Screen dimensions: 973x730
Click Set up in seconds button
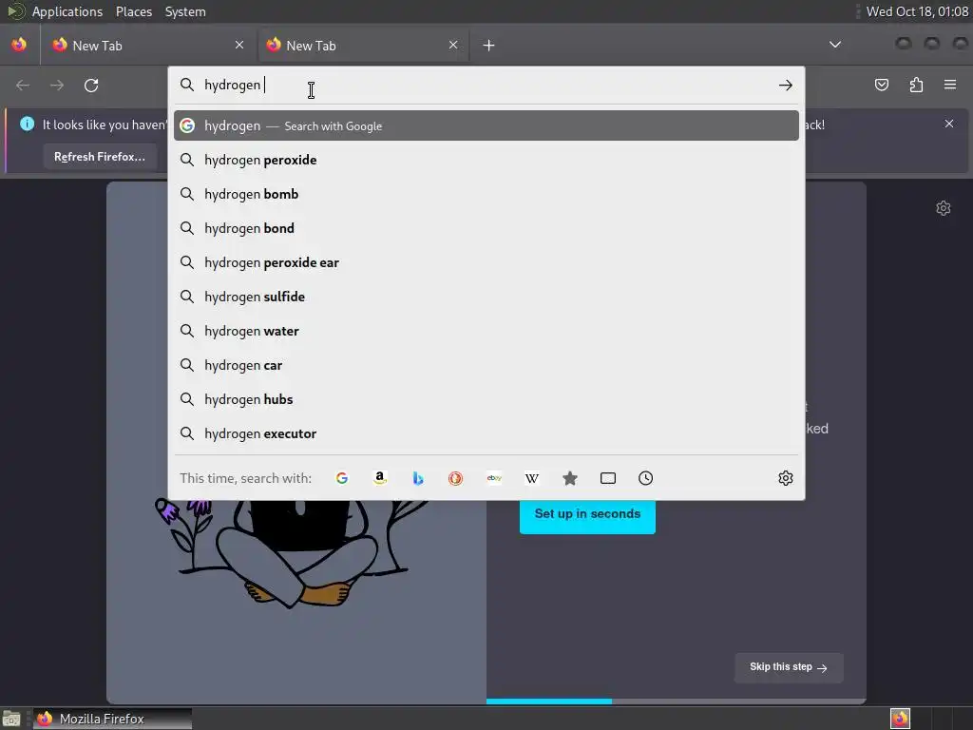point(587,514)
